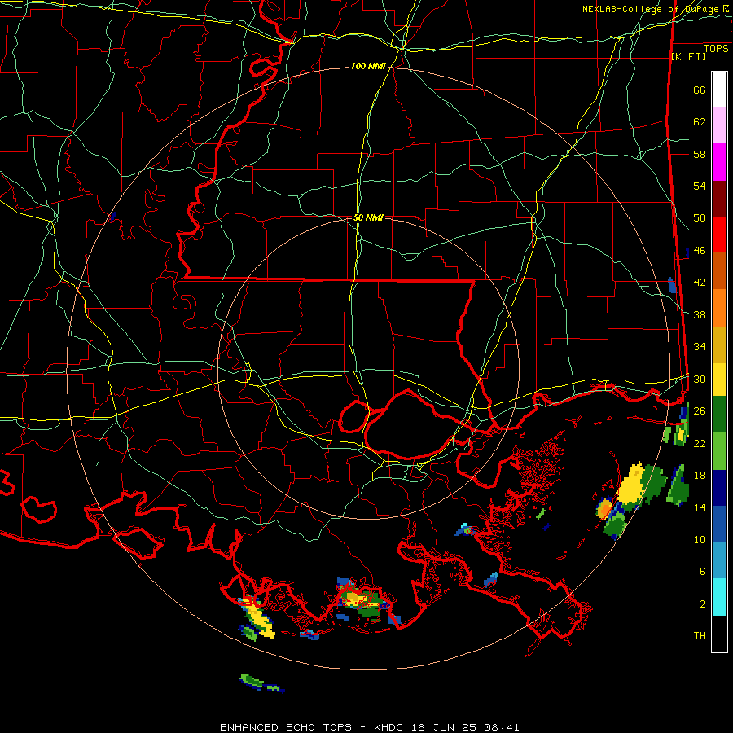
Task: Click the dark maroon legend swatch
Action: [x=719, y=200]
